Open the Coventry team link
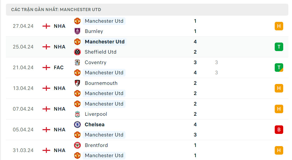The image size is (292, 160). (x=96, y=62)
